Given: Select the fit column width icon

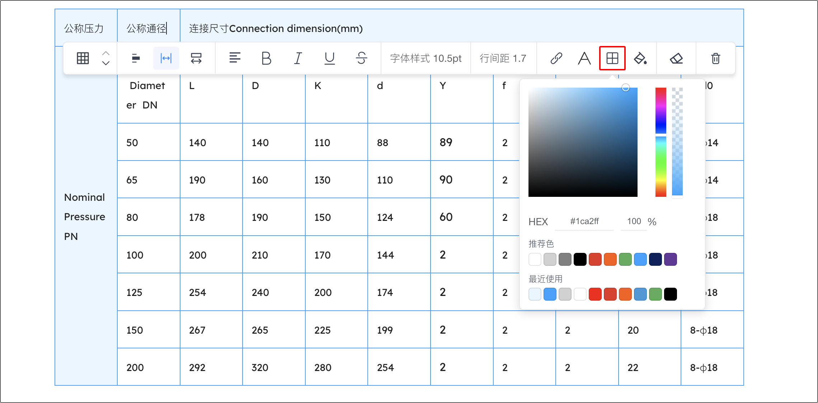Looking at the screenshot, I should point(166,58).
